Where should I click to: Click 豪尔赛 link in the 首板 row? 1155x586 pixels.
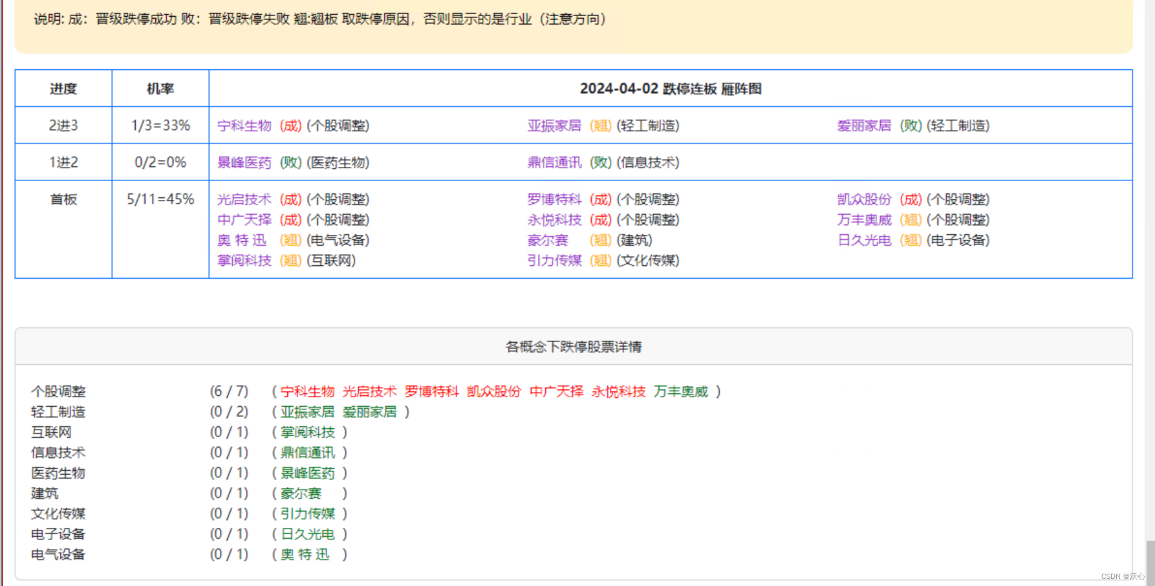[548, 240]
